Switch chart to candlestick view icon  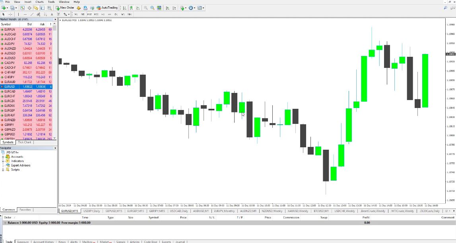(x=132, y=8)
